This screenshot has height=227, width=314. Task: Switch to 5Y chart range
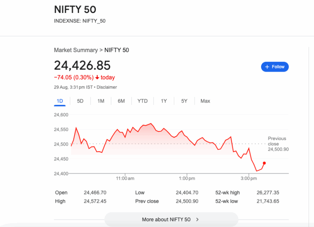coord(184,101)
